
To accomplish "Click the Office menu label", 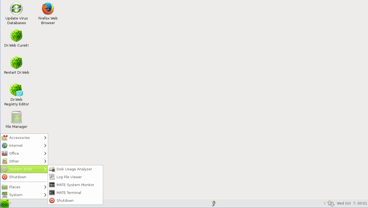I will pos(14,153).
